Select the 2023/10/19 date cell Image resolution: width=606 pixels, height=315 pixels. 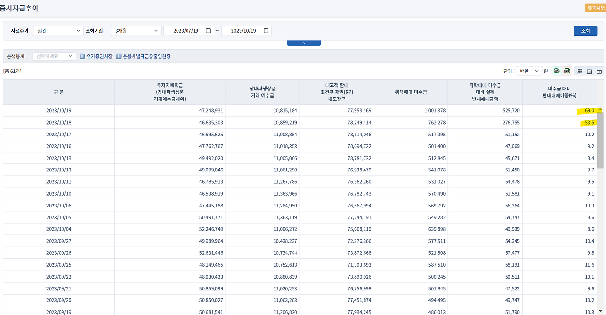click(59, 110)
